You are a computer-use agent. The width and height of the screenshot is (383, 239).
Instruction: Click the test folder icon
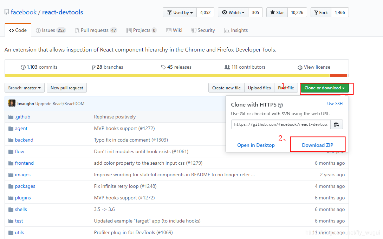coord(11,221)
